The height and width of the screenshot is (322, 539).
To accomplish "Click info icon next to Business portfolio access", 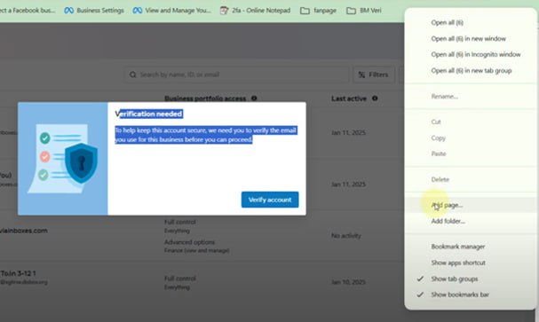I will [254, 98].
